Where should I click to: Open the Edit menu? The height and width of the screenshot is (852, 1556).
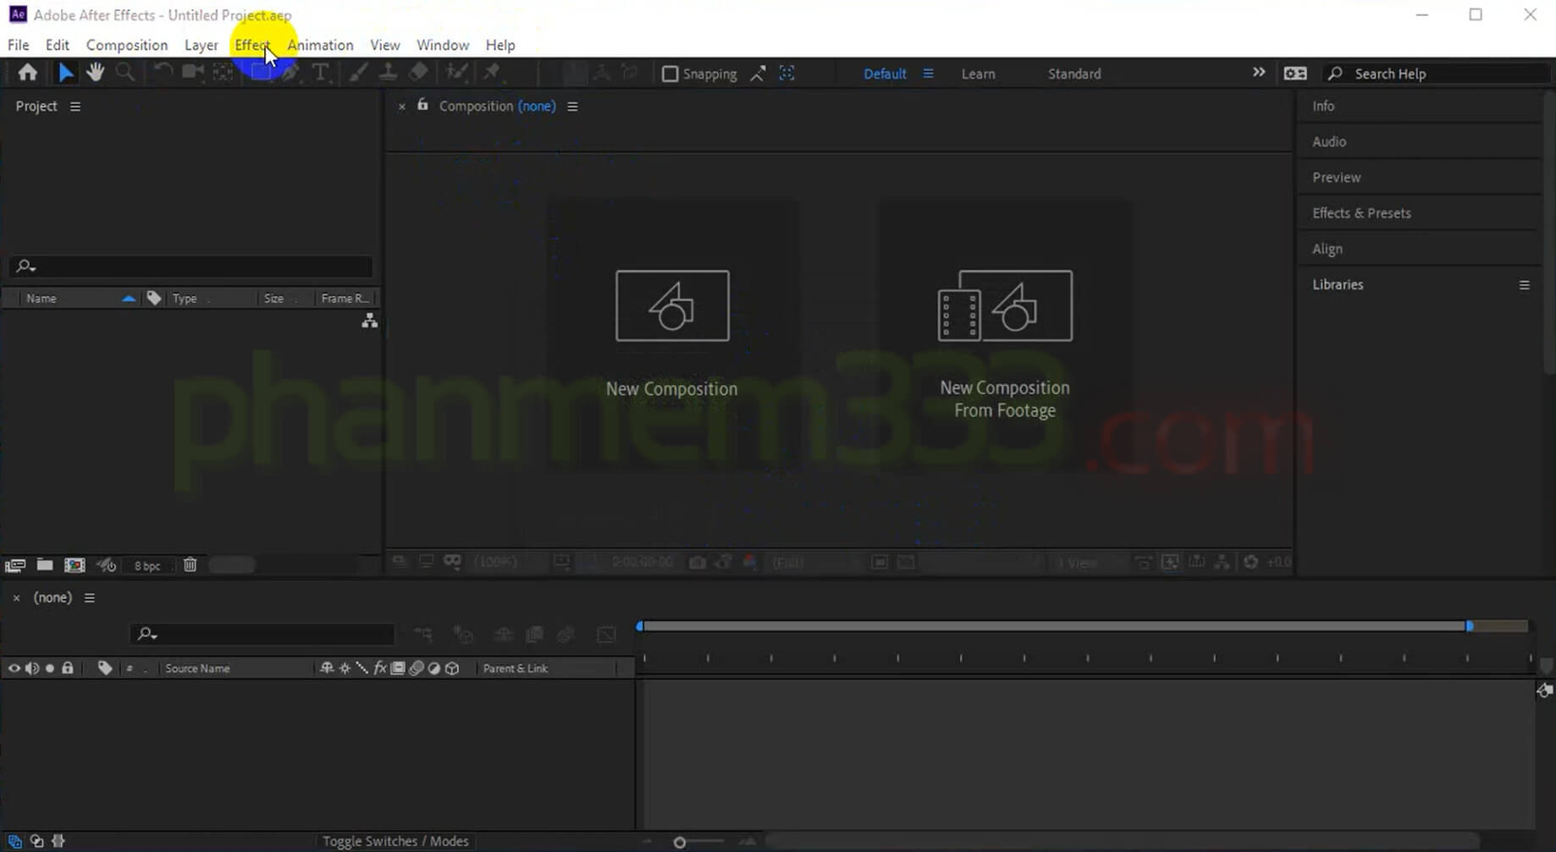pos(58,45)
